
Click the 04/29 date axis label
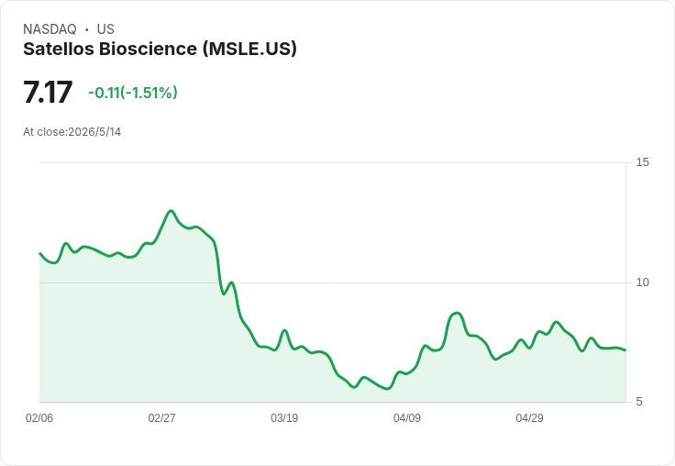[x=529, y=417]
